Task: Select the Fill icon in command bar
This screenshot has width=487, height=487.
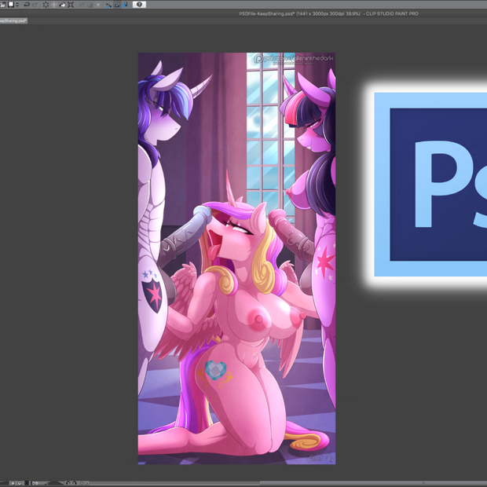Action: tap(63, 5)
